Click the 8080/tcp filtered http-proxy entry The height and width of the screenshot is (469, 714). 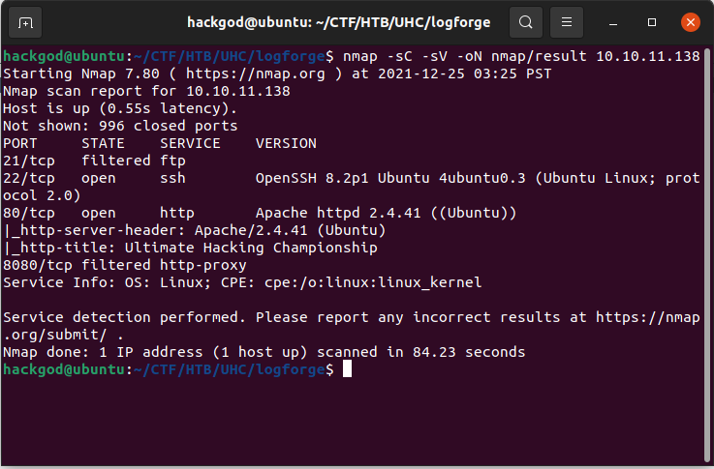point(124,265)
